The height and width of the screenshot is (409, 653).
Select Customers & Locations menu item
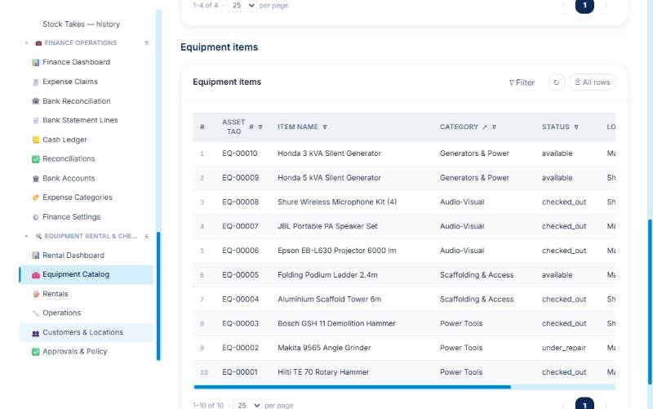point(86,332)
